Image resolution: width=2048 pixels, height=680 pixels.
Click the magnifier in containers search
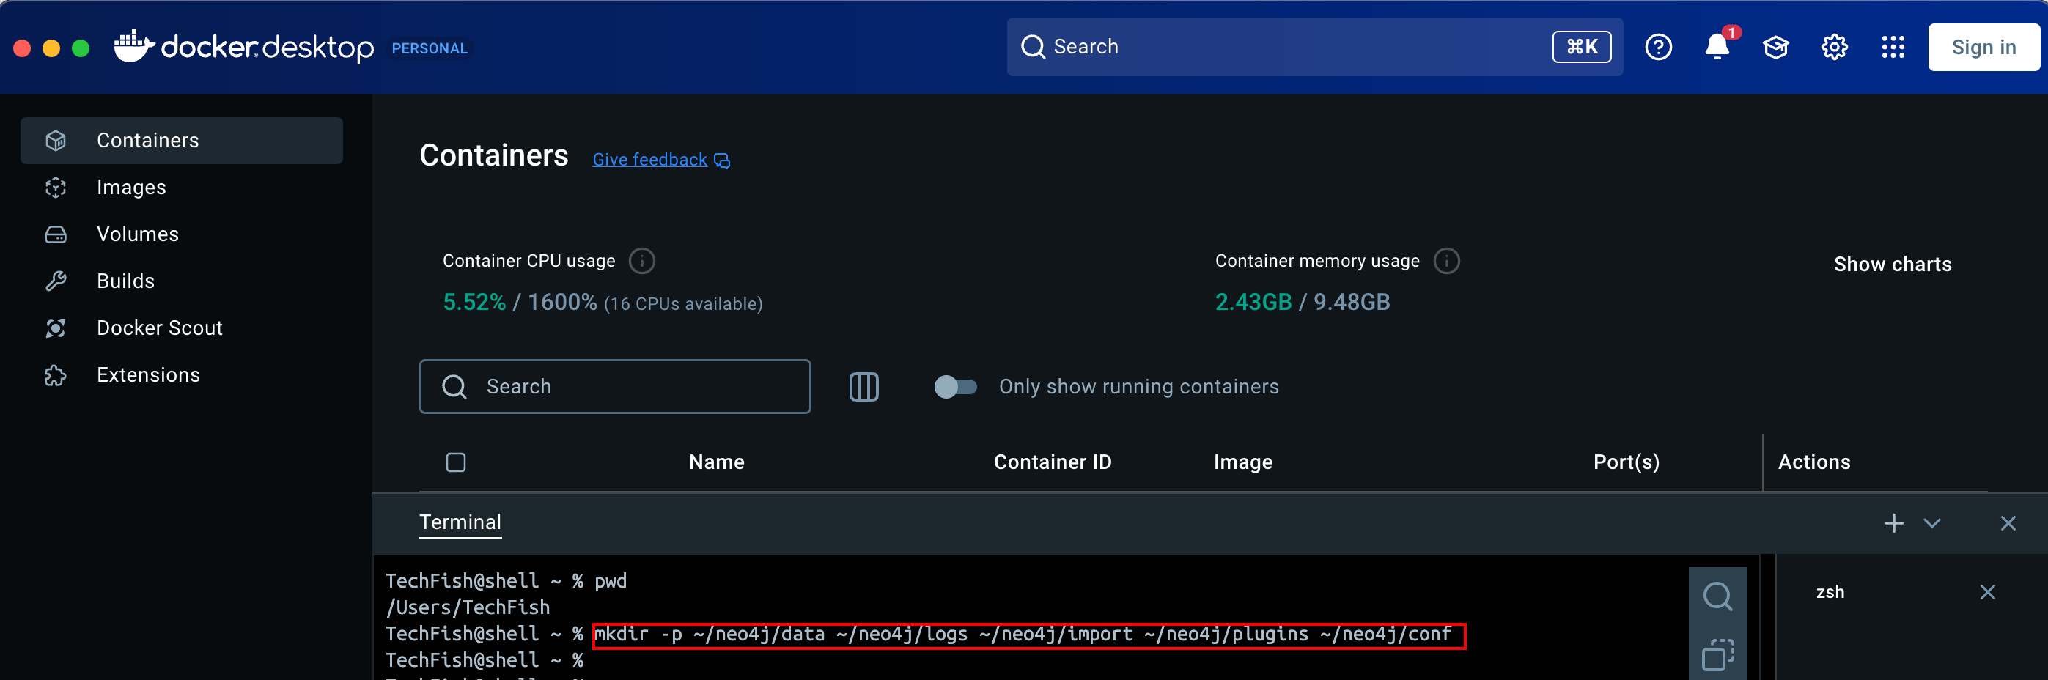tap(454, 387)
